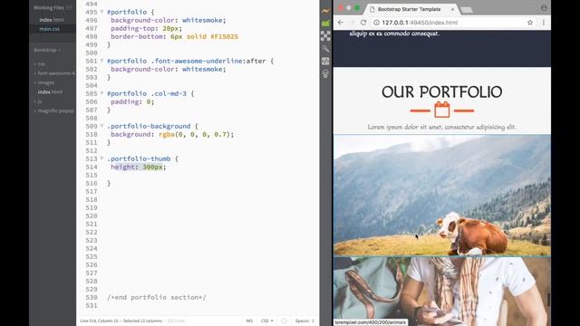Image resolution: width=580 pixels, height=326 pixels.
Task: Click the linting status circle in the status bar
Action: click(284, 321)
